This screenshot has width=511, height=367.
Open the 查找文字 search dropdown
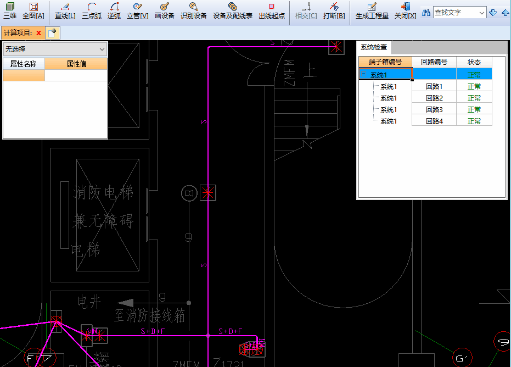[x=481, y=12]
